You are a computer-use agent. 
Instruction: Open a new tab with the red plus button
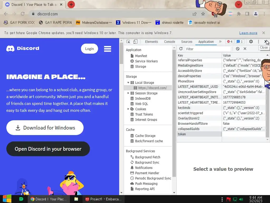(71, 4)
